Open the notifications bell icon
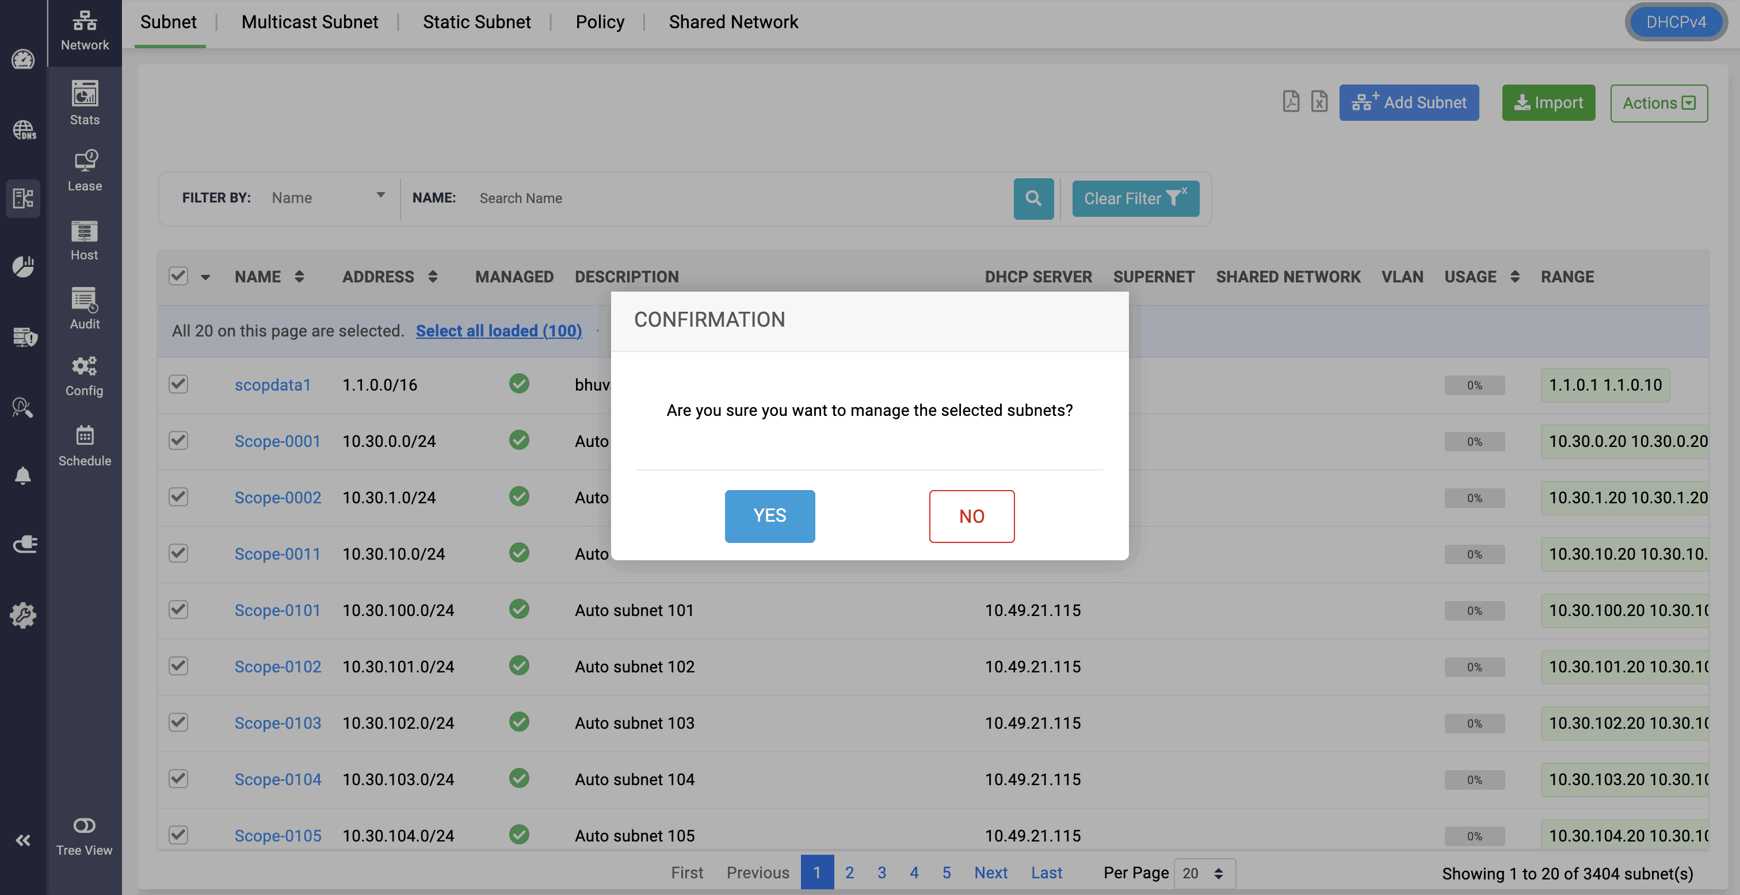The width and height of the screenshot is (1740, 895). (x=23, y=476)
